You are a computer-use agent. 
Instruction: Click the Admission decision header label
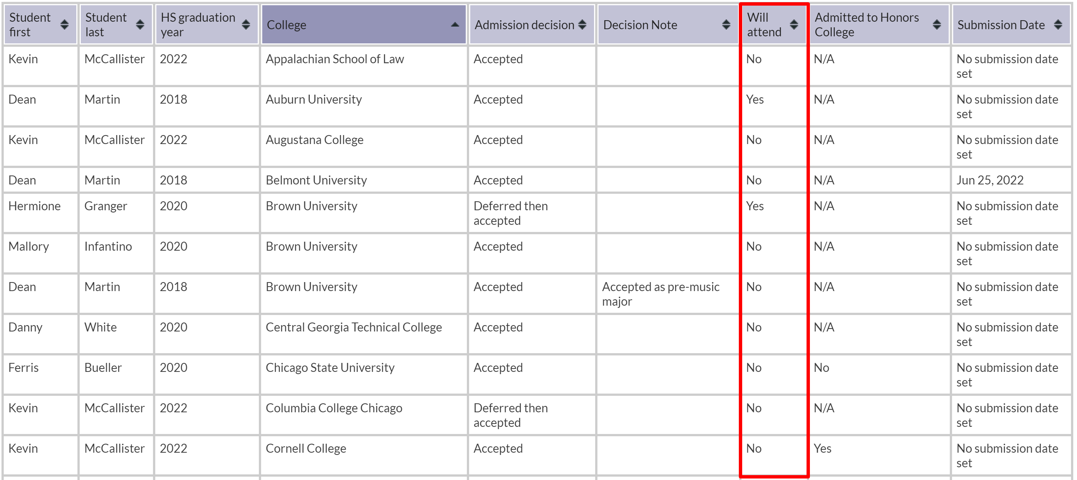tap(524, 25)
